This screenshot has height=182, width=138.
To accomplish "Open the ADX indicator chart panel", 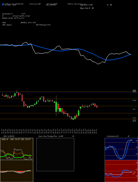I will tap(17, 149).
